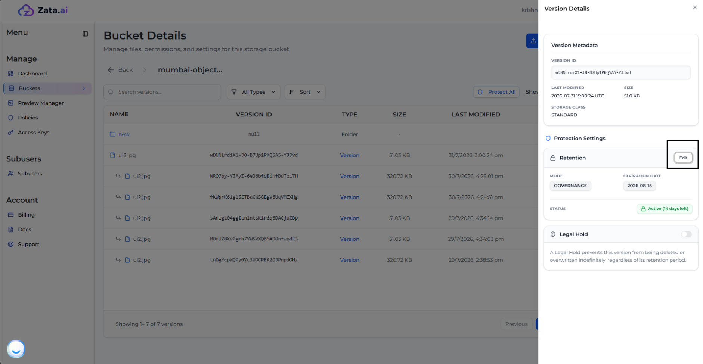This screenshot has width=703, height=364.
Task: Click the Protect All button
Action: pyautogui.click(x=496, y=92)
